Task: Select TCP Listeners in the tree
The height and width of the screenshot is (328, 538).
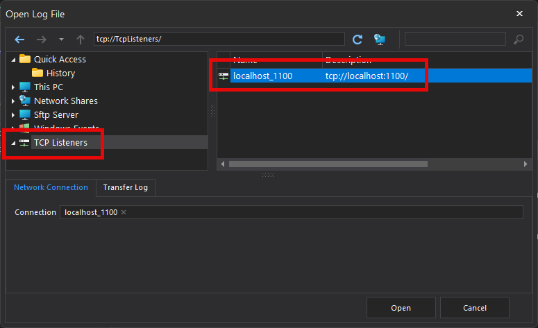Action: (60, 142)
